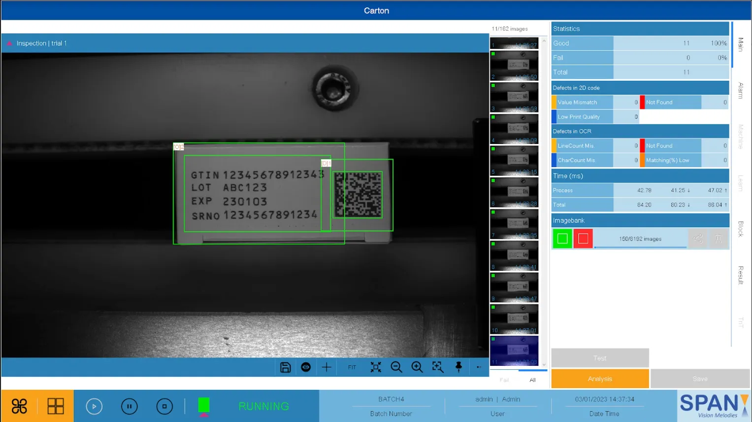This screenshot has width=752, height=422.
Task: Toggle red fail images in Imagebank
Action: click(x=583, y=239)
